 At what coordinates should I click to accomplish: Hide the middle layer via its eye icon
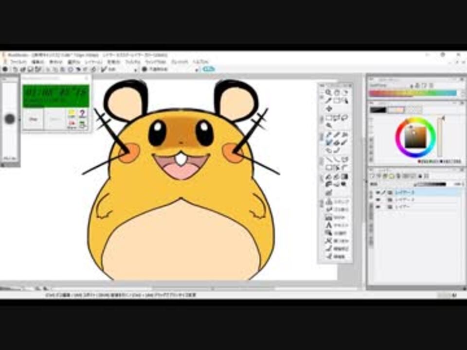pos(378,200)
